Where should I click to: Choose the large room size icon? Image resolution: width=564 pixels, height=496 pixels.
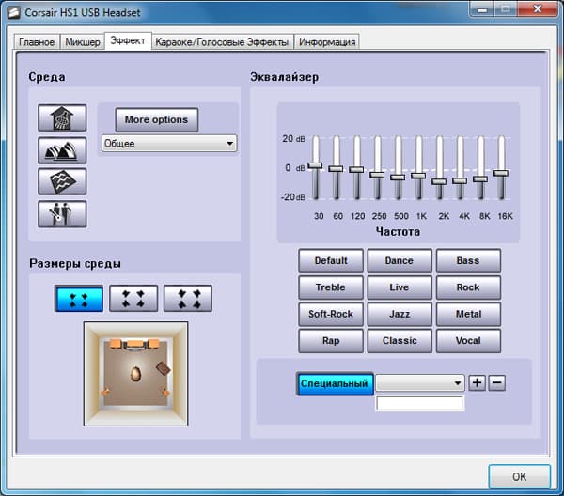188,299
